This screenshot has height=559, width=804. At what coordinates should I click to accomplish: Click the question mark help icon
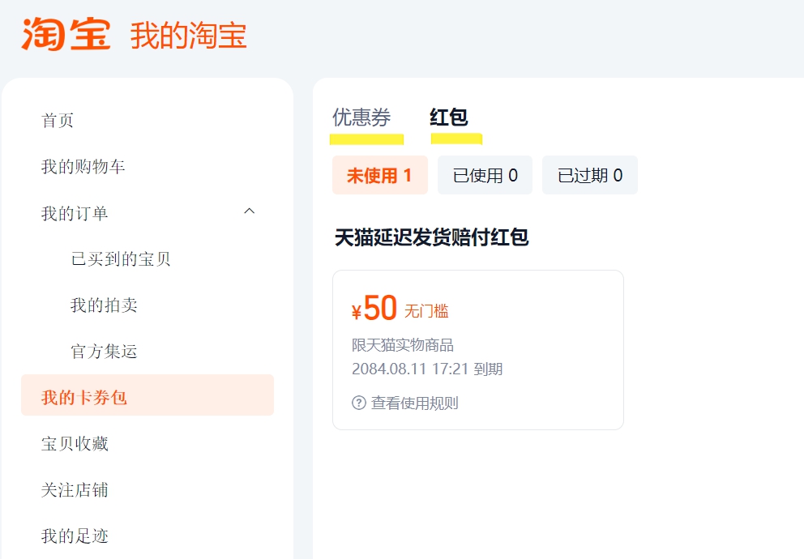tap(359, 403)
